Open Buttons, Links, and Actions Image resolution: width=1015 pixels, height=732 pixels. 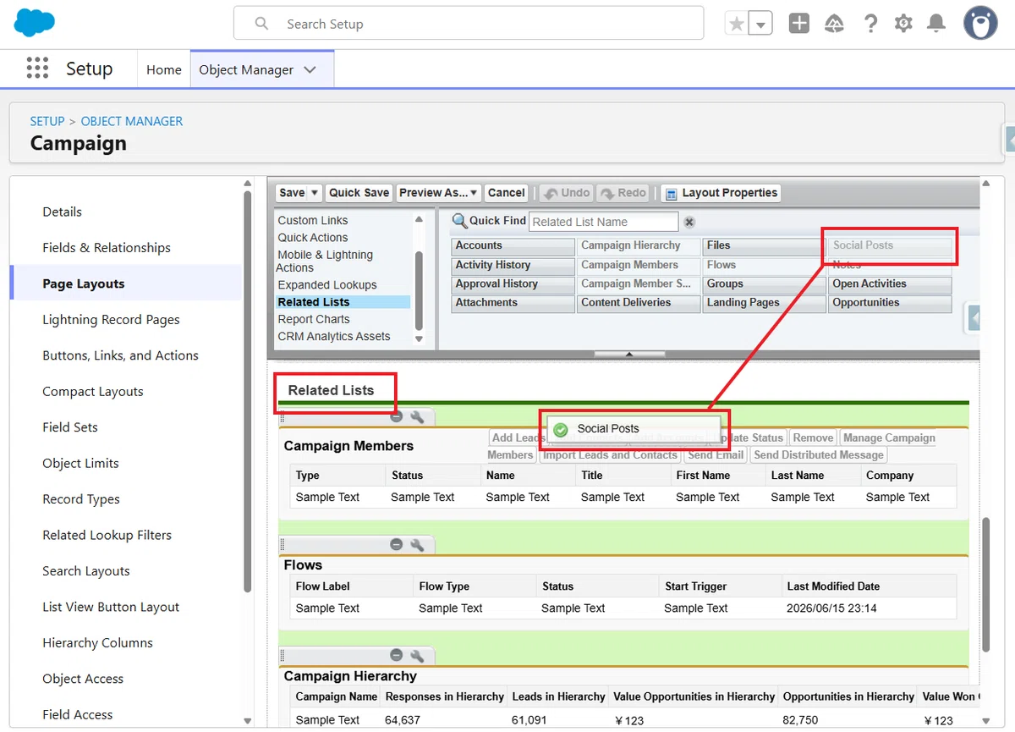120,355
